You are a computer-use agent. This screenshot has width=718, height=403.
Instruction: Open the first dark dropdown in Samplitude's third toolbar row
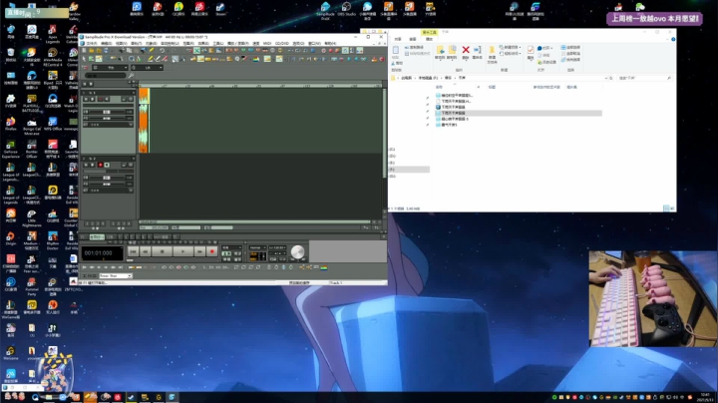coord(110,68)
